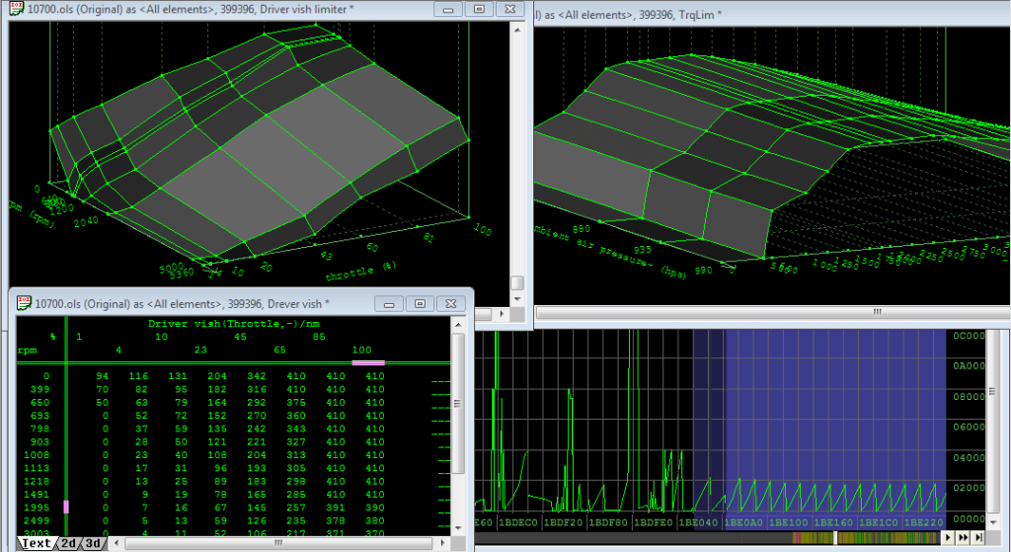Click the white position marker in overview bar
The width and height of the screenshot is (1011, 552).
point(835,537)
